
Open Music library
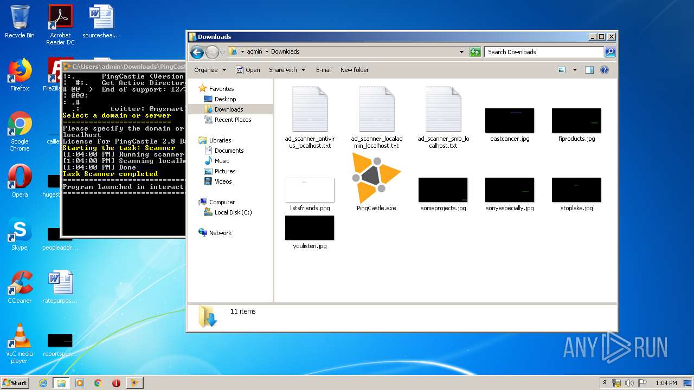(x=222, y=161)
